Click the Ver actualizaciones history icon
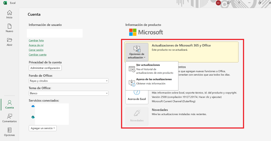This screenshot has height=141, width=271. (132, 69)
